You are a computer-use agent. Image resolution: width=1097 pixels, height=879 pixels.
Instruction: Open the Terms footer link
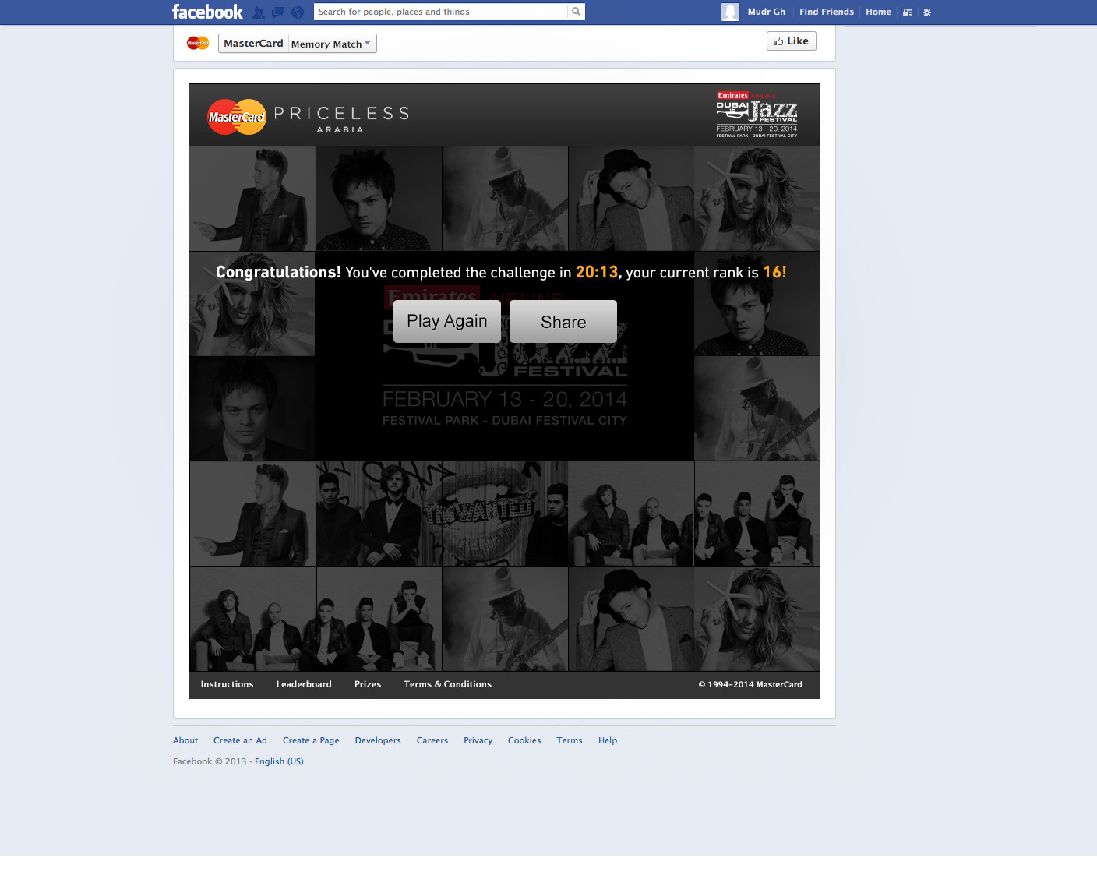pos(570,740)
